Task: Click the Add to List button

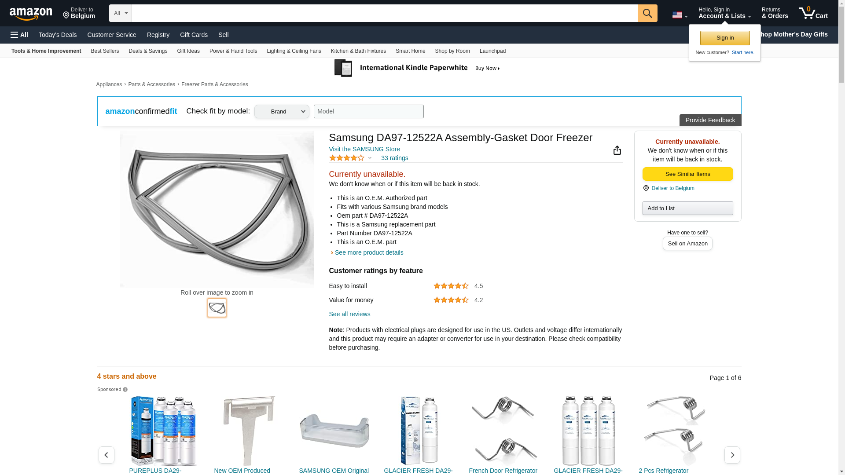Action: pos(687,208)
